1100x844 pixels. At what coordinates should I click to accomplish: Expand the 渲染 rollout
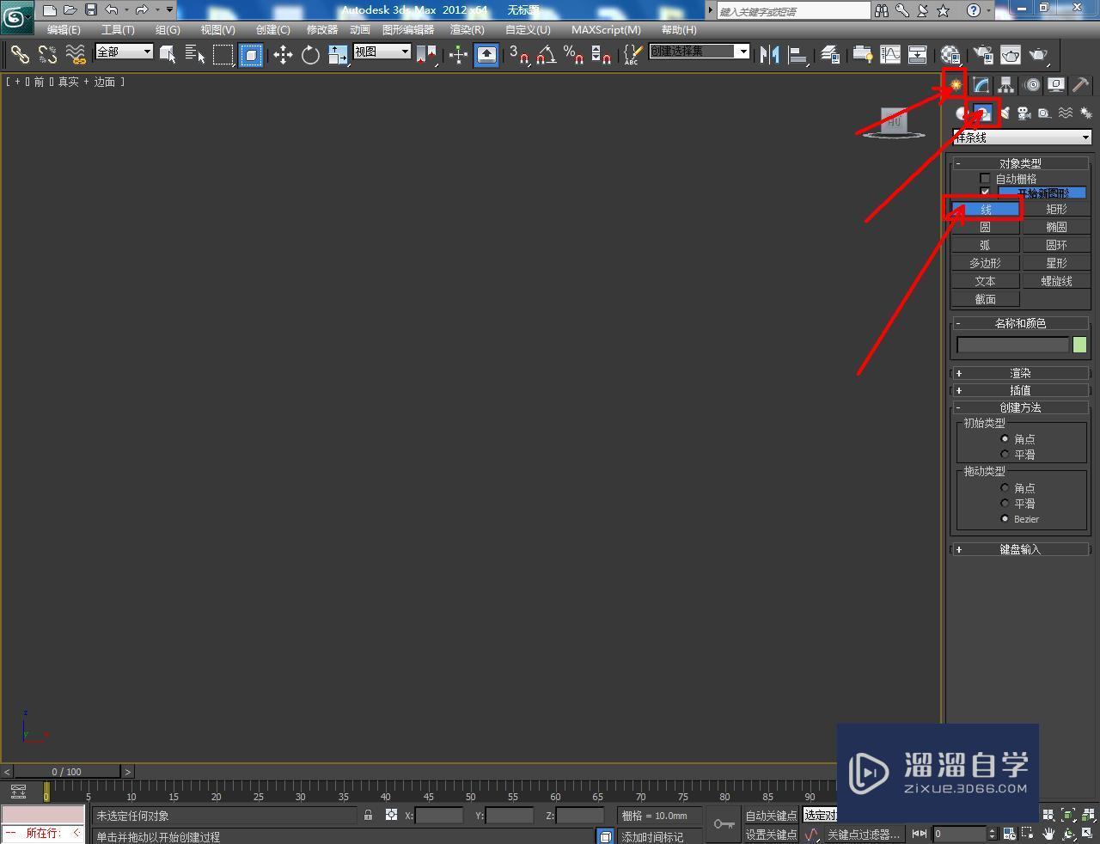pyautogui.click(x=1021, y=373)
